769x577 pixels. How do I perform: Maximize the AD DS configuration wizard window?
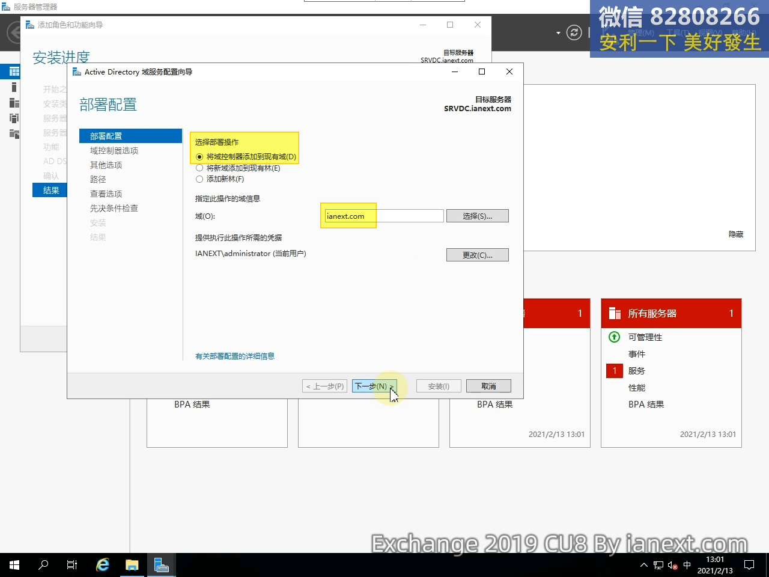click(x=482, y=72)
